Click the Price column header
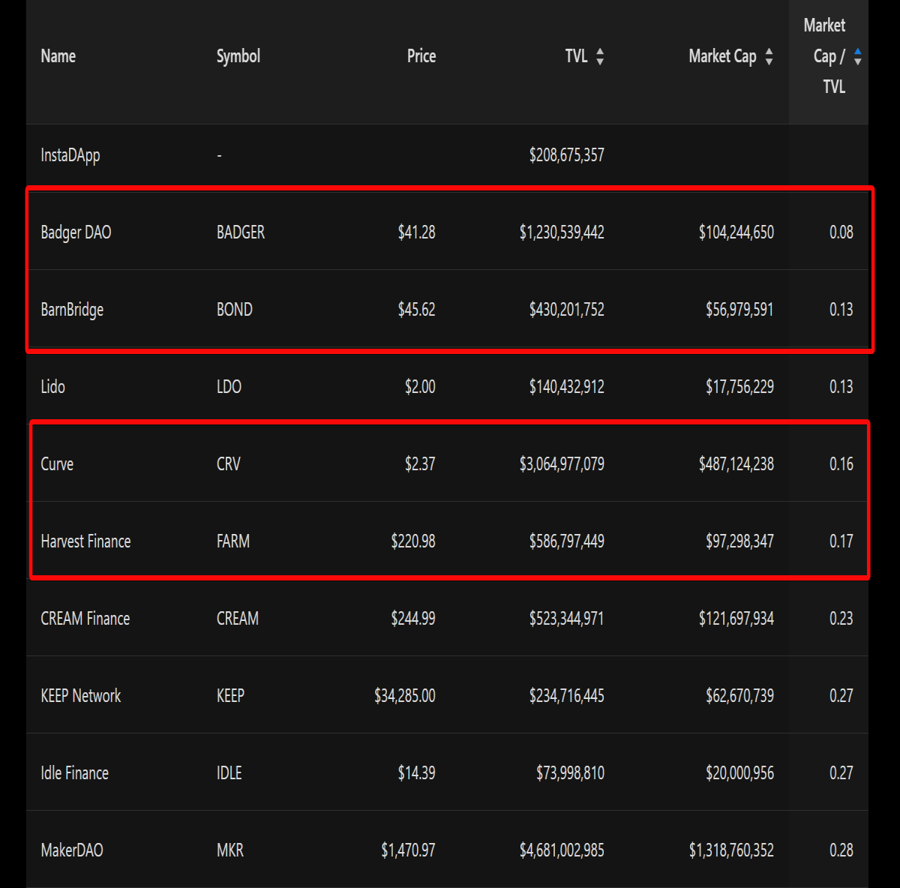Viewport: 900px width, 888px height. click(x=421, y=56)
